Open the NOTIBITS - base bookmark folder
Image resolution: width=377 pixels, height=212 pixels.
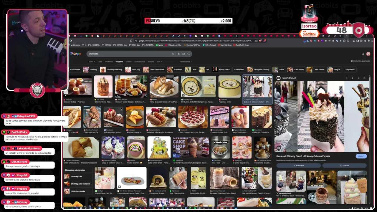click(120, 45)
